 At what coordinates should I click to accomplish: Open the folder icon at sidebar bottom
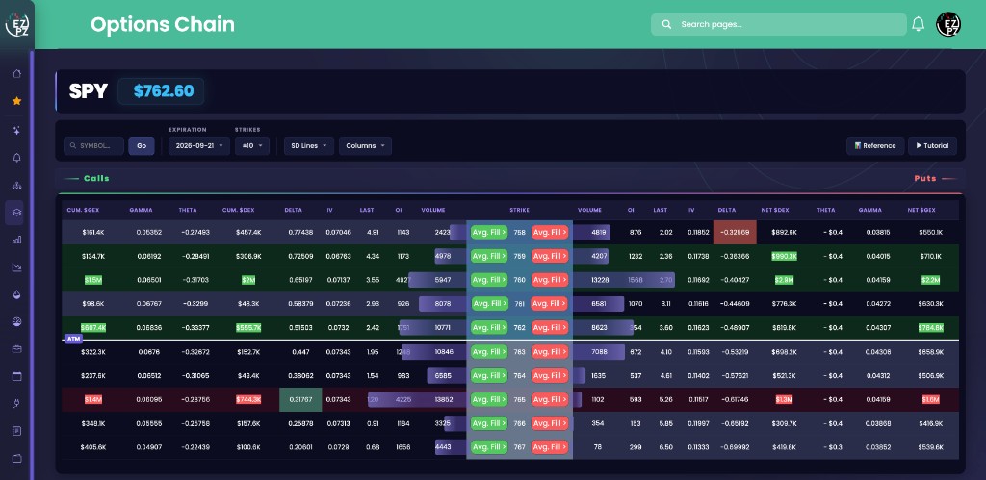tap(17, 458)
